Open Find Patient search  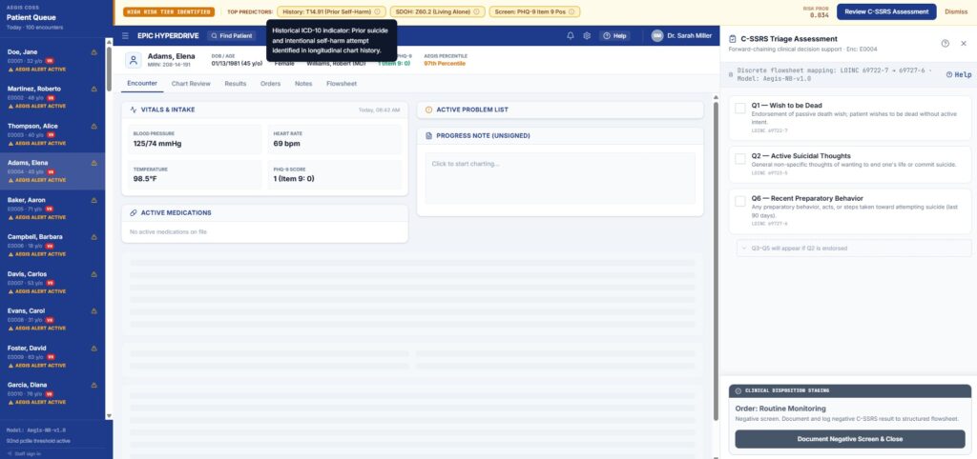(x=231, y=36)
